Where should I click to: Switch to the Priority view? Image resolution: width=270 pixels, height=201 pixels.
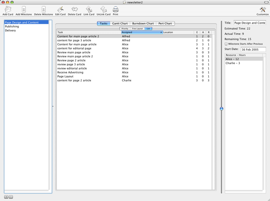[x=125, y=29]
